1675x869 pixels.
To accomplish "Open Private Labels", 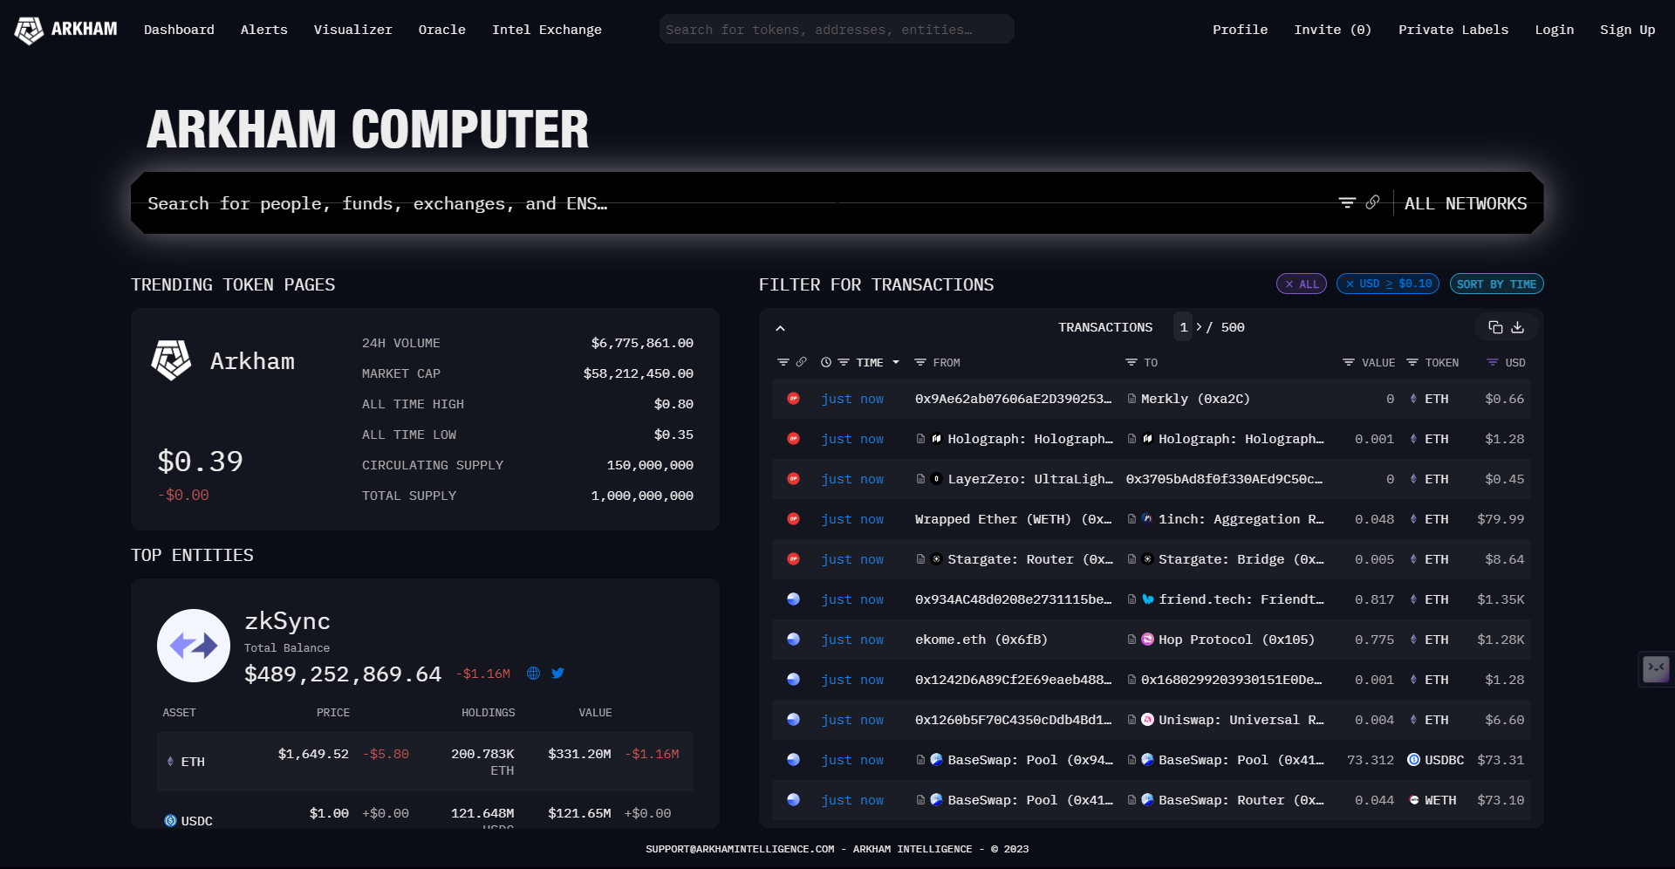I will 1453,30.
